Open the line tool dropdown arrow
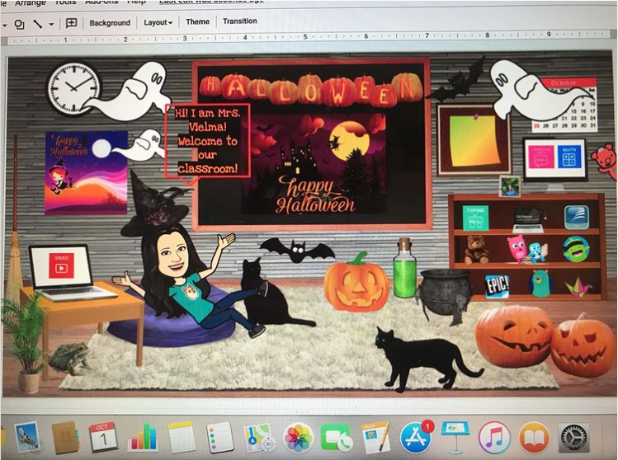The width and height of the screenshot is (618, 460). pos(51,24)
